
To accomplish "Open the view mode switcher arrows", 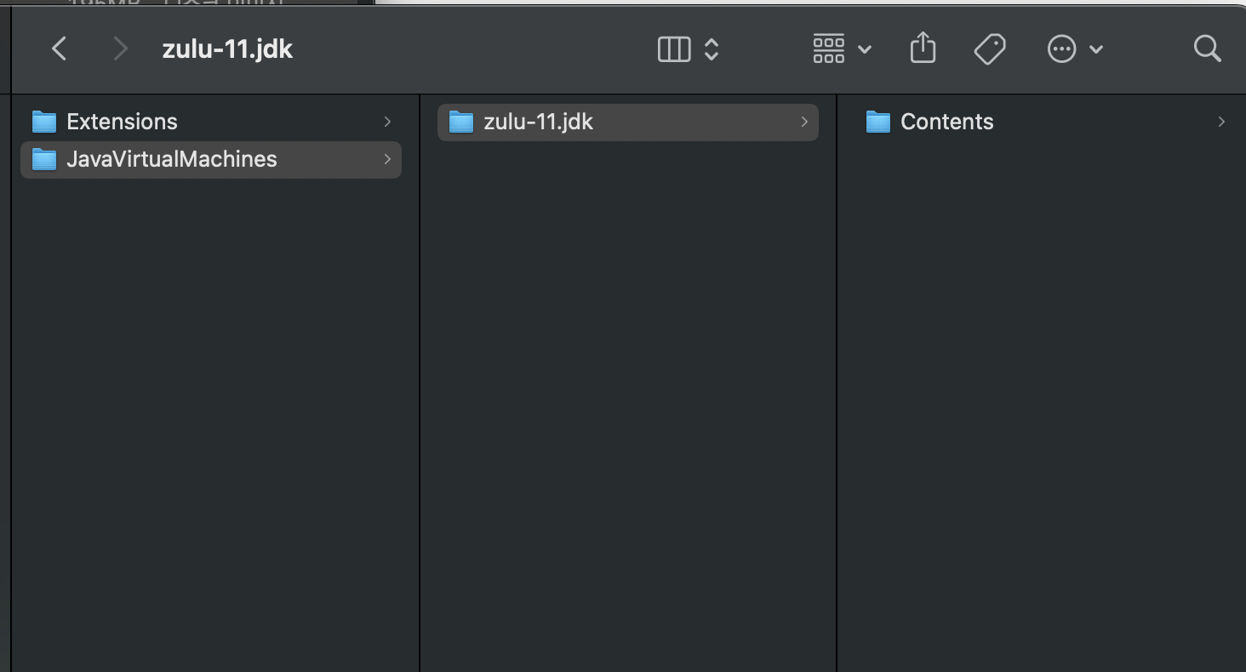I will point(712,49).
